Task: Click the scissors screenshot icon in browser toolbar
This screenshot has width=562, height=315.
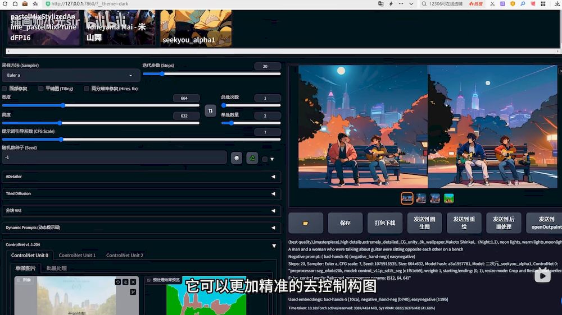Action: (x=492, y=4)
